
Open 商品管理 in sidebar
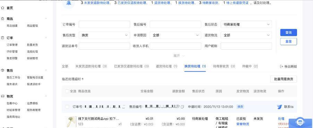pyautogui.click(x=32, y=26)
